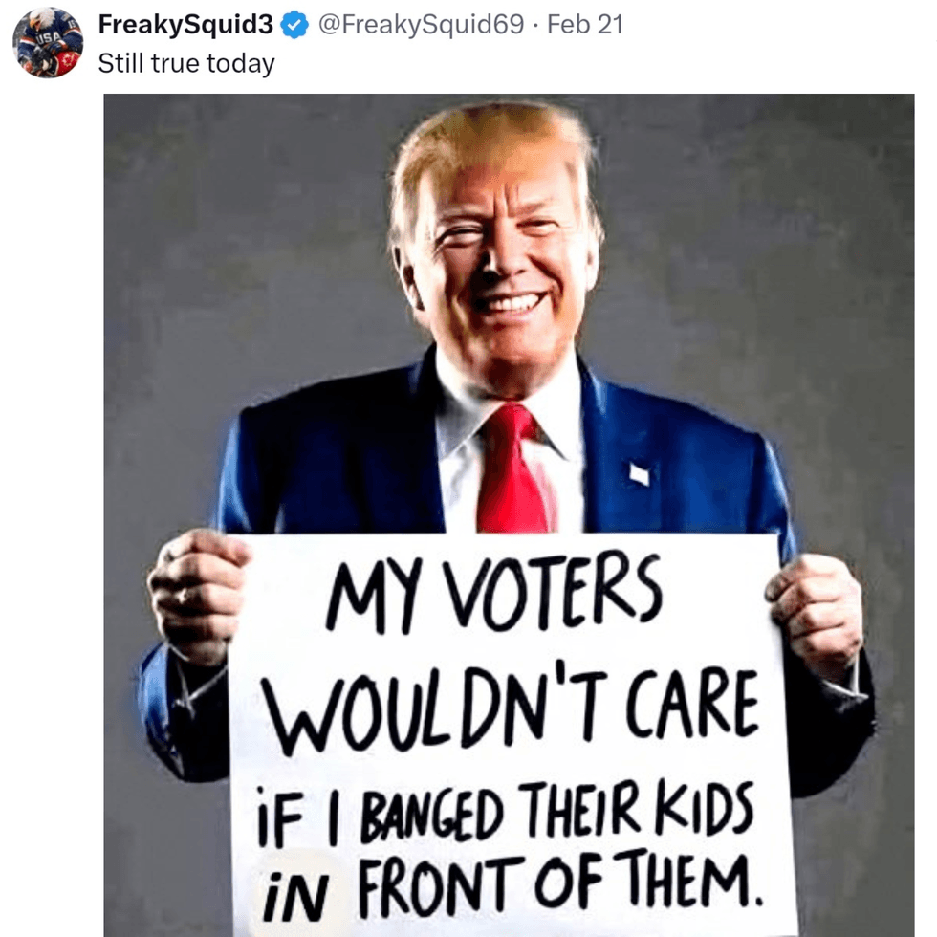The image size is (937, 937).
Task: Click the dot separator before Feb 21
Action: (535, 26)
